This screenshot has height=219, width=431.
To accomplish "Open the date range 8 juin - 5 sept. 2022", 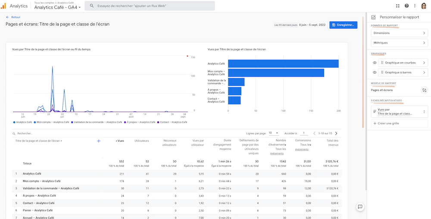I will coord(312,25).
